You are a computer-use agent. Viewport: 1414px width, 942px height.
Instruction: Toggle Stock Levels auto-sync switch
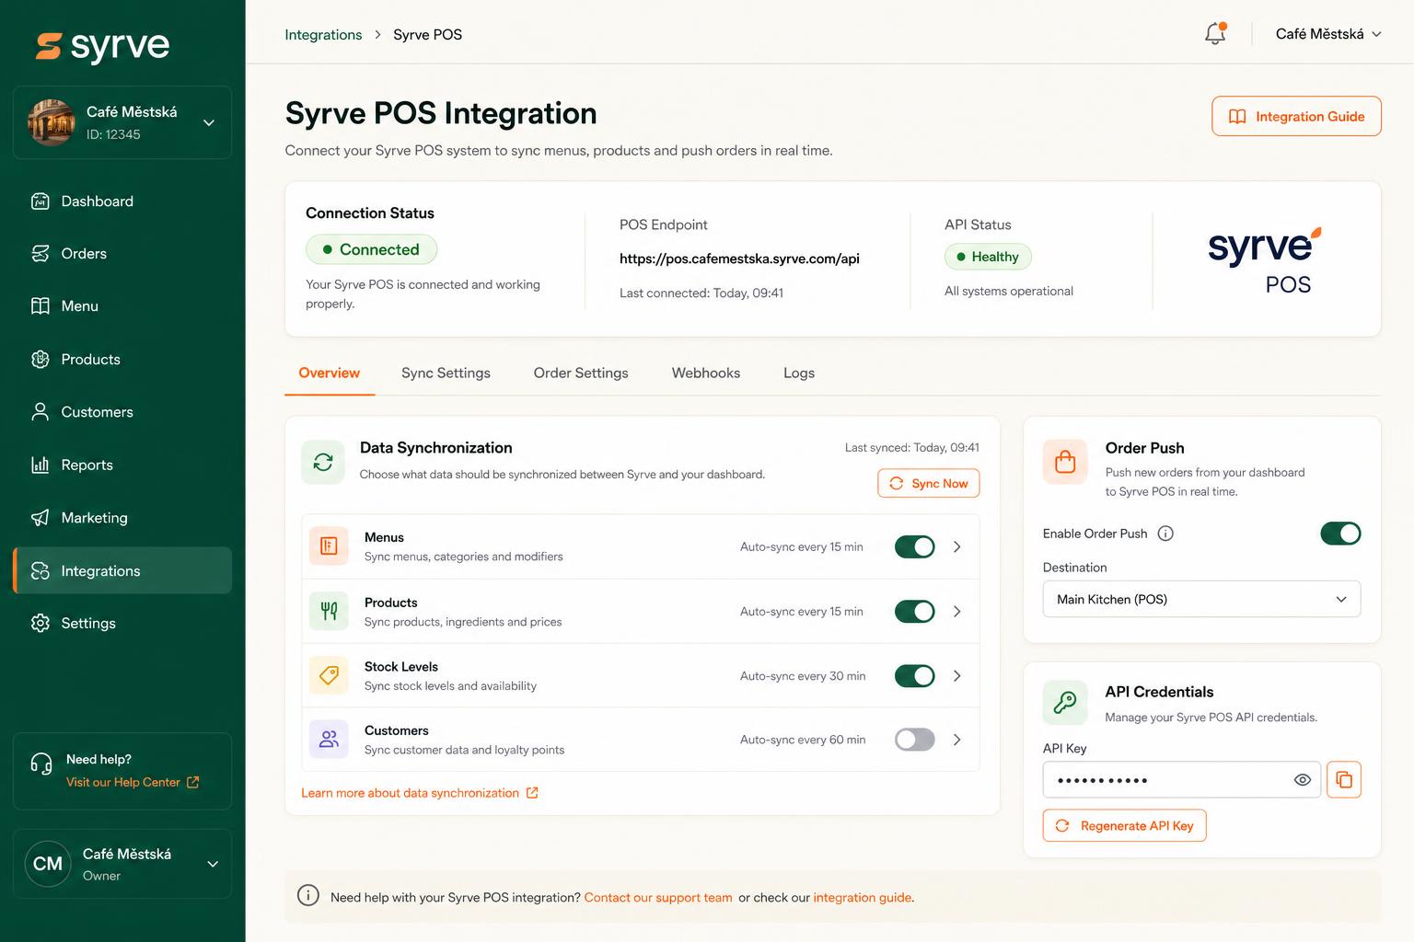(915, 676)
